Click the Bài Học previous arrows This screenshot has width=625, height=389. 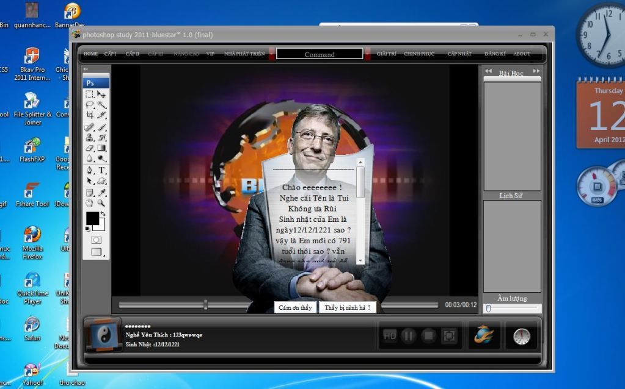488,71
